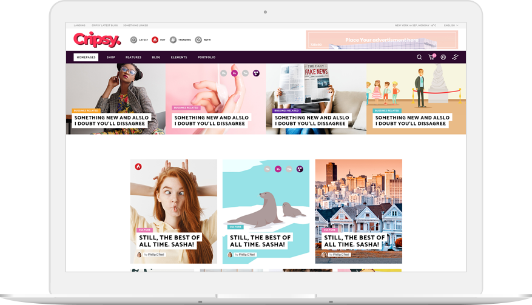Click the 'Fb.' share icon on pink hand card
This screenshot has height=305, width=532.
[x=224, y=73]
